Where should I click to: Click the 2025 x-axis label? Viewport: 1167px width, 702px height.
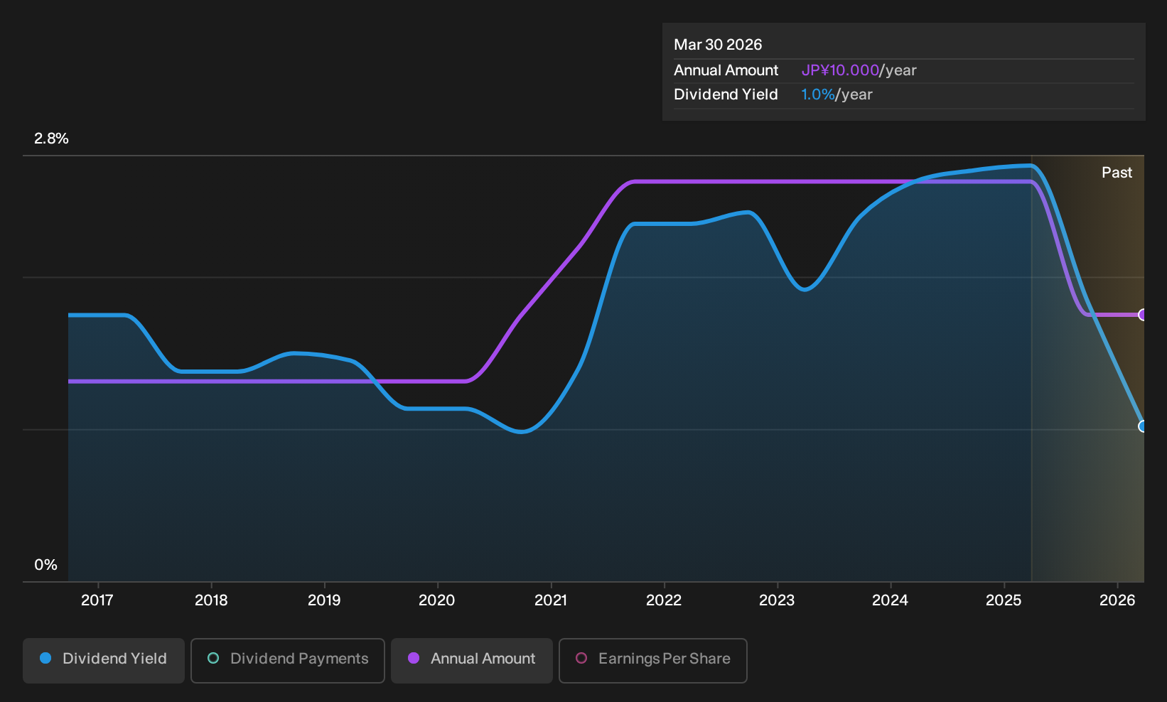1004,600
